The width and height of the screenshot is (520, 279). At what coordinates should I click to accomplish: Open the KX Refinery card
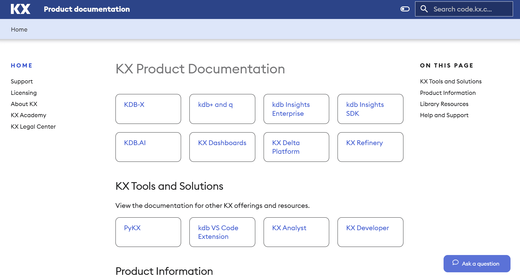[x=370, y=147]
